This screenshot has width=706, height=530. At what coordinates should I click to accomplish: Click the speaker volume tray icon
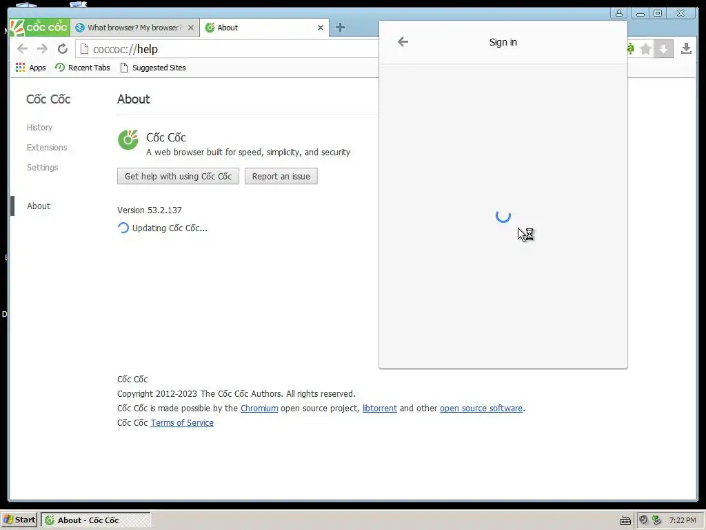[643, 520]
